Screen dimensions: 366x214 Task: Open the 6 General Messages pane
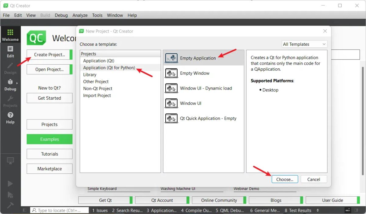(265, 210)
